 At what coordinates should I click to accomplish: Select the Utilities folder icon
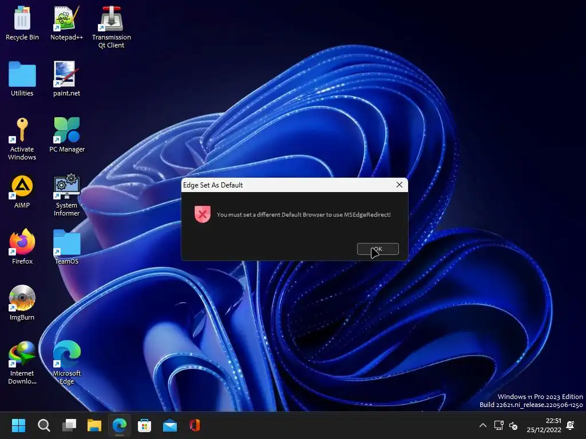click(x=22, y=79)
